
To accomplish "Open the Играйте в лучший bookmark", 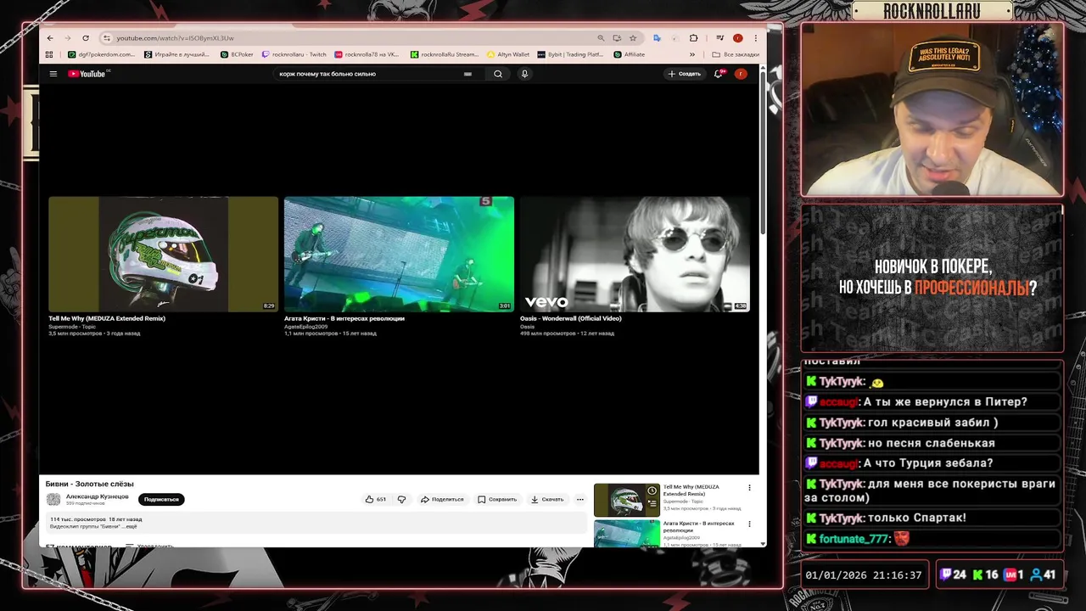I will (x=176, y=54).
